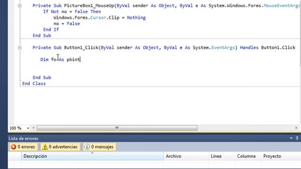Collapse the Button1_Click sub outline
The height and width of the screenshot is (169, 301).
pyautogui.click(x=20, y=48)
